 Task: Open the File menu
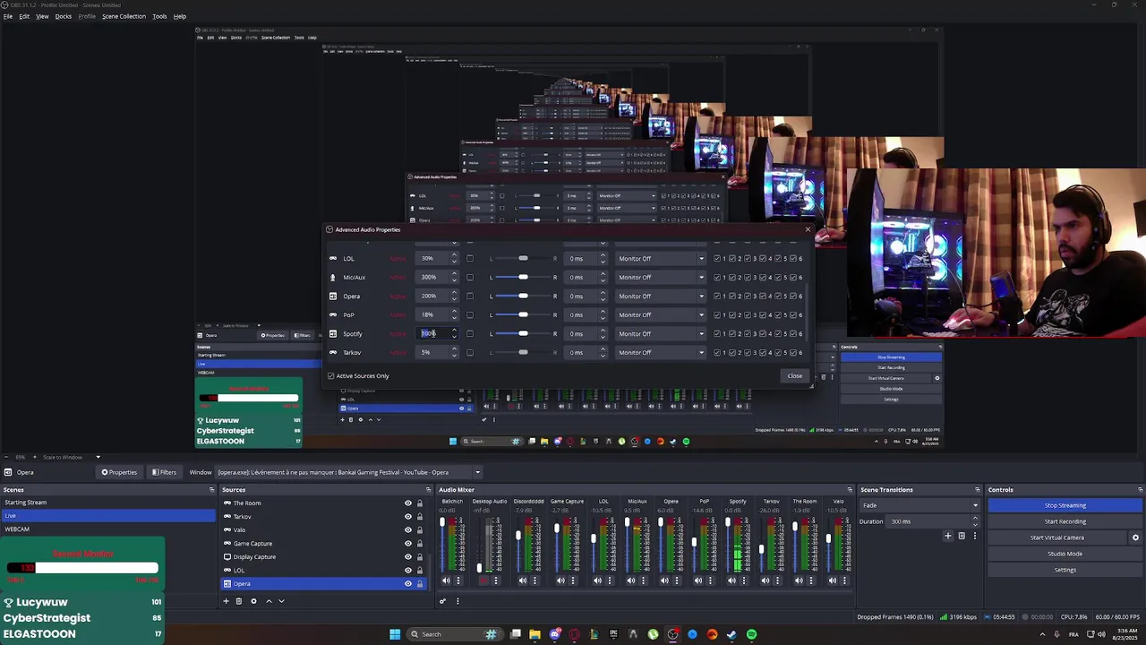(8, 16)
